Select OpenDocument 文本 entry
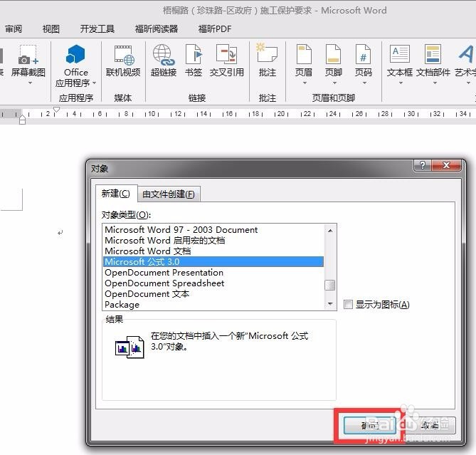476x455 pixels. (x=213, y=293)
